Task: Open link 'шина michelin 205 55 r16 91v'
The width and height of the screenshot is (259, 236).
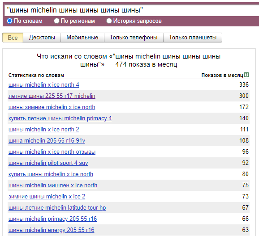Action: 47,141
